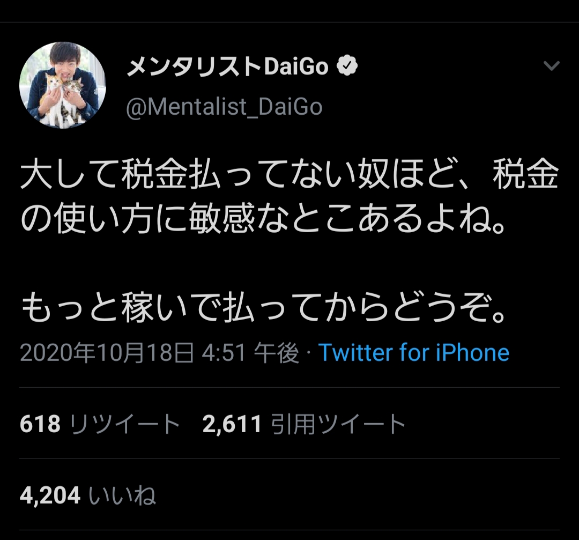Click the 2,611 quote count number
579x540 pixels.
click(x=232, y=424)
